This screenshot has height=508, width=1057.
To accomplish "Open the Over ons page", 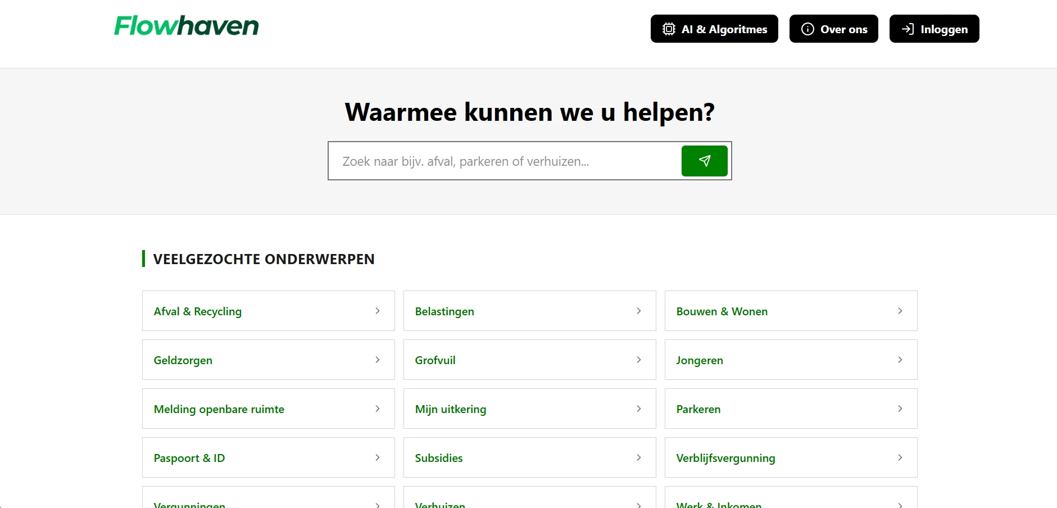I will click(833, 29).
